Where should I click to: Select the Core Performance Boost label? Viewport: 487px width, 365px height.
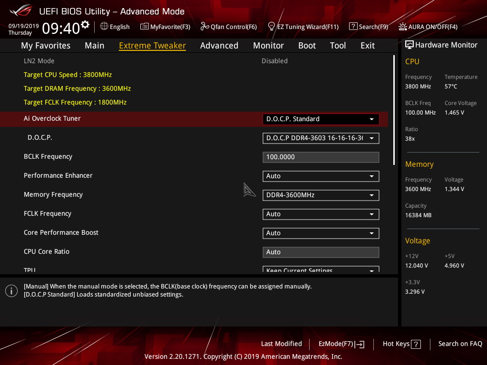point(61,232)
